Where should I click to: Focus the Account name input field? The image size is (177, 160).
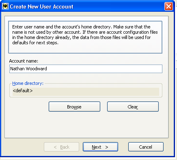(86, 69)
